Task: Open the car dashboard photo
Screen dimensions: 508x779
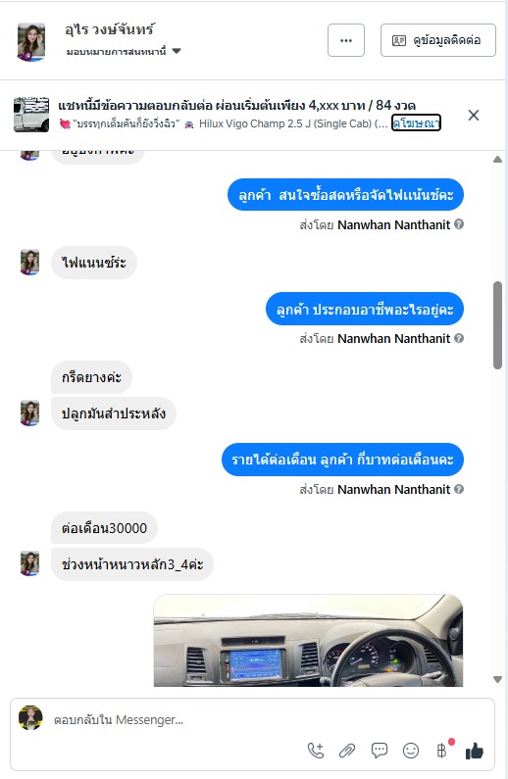Action: (308, 641)
